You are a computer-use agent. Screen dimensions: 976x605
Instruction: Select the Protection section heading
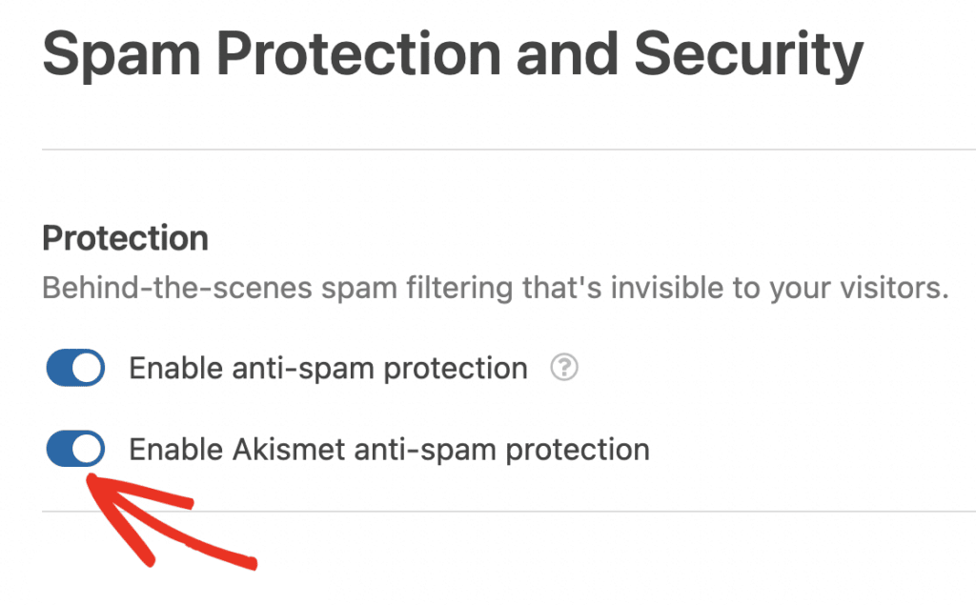[125, 238]
